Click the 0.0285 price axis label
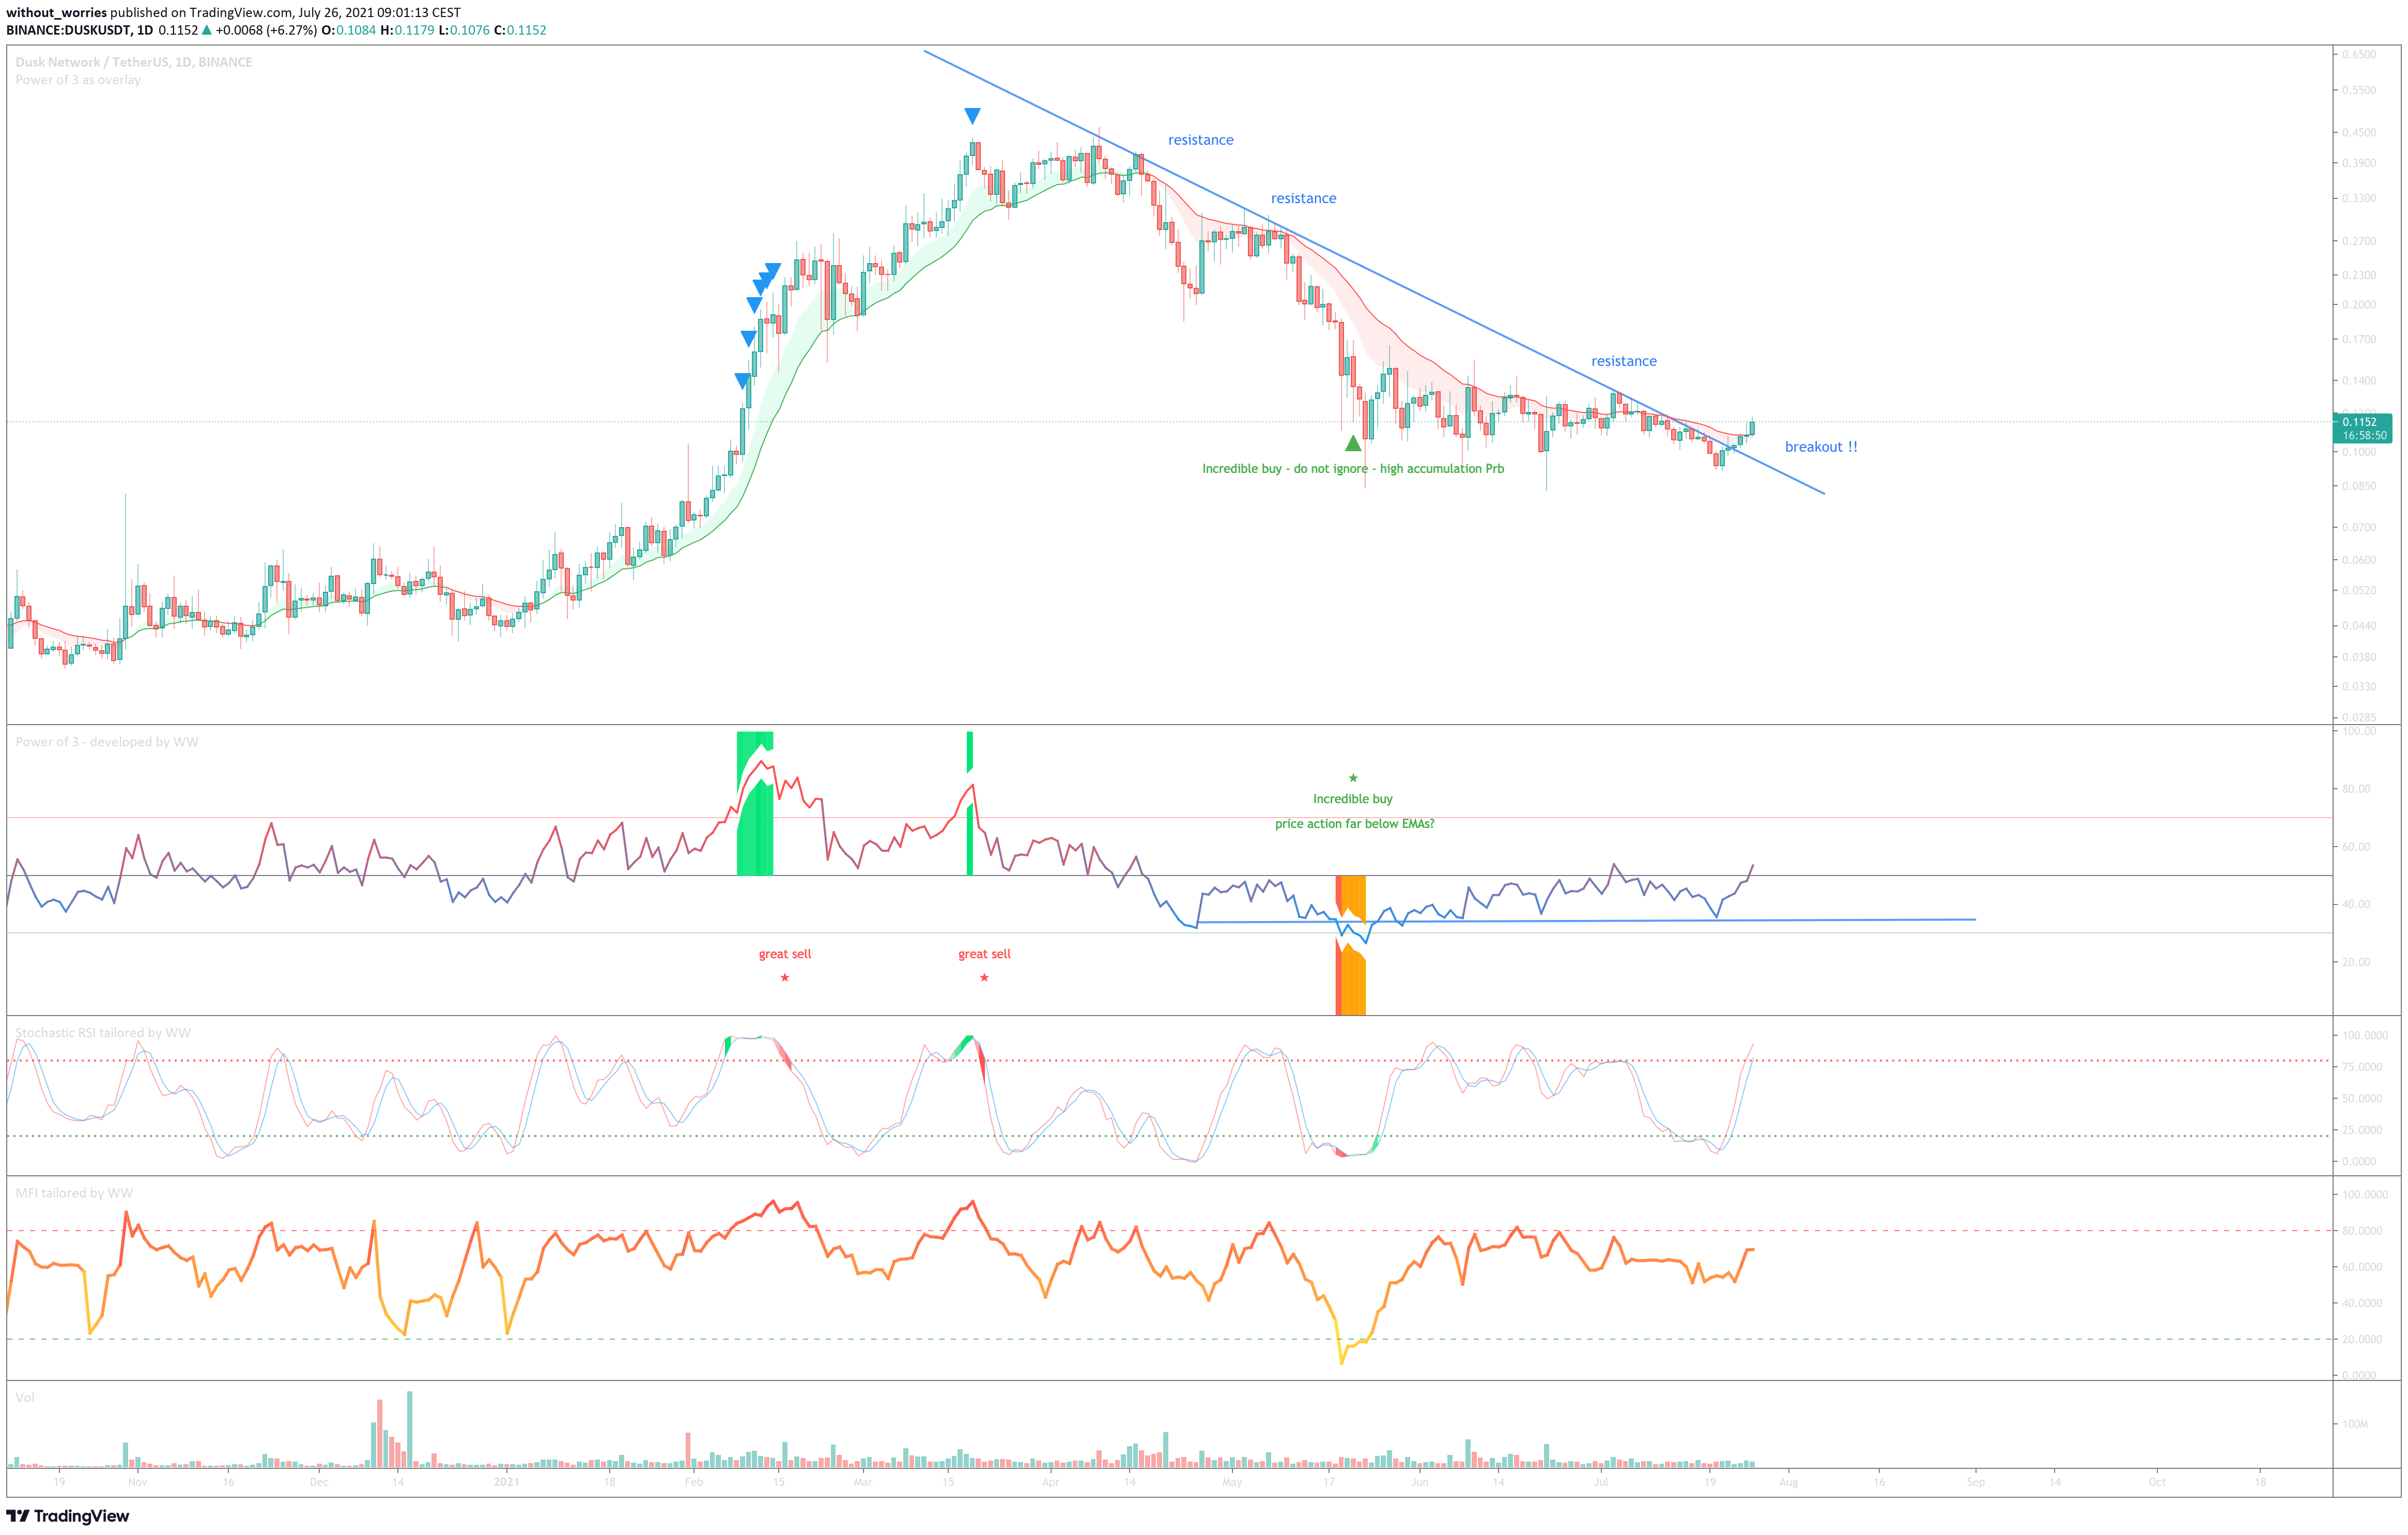Image resolution: width=2408 pixels, height=1535 pixels. [2359, 717]
